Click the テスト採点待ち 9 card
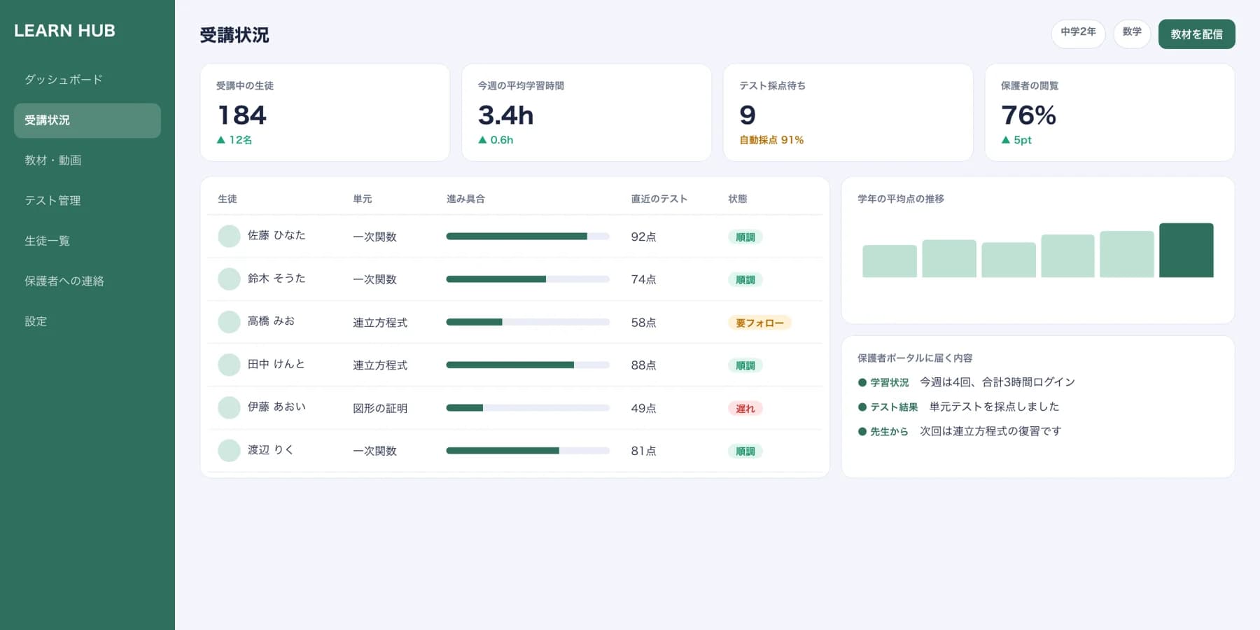Viewport: 1260px width, 630px height. tap(848, 113)
